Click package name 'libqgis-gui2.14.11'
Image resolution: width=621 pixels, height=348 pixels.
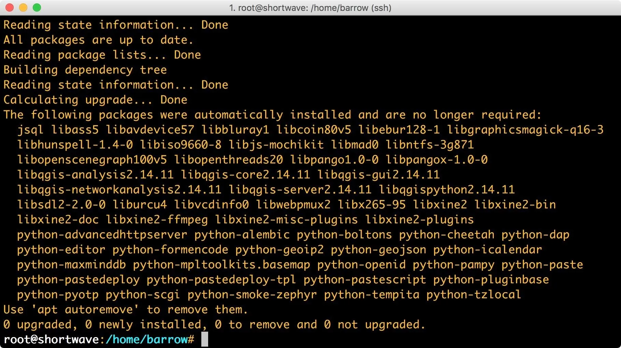(379, 175)
